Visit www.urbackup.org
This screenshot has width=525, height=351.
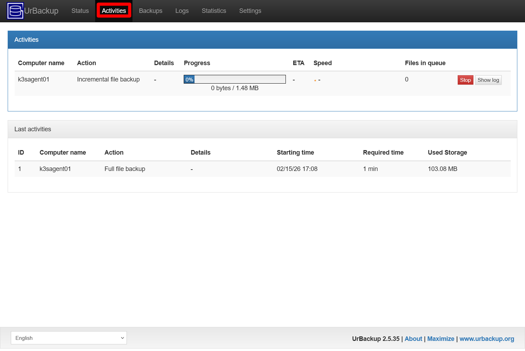point(487,338)
